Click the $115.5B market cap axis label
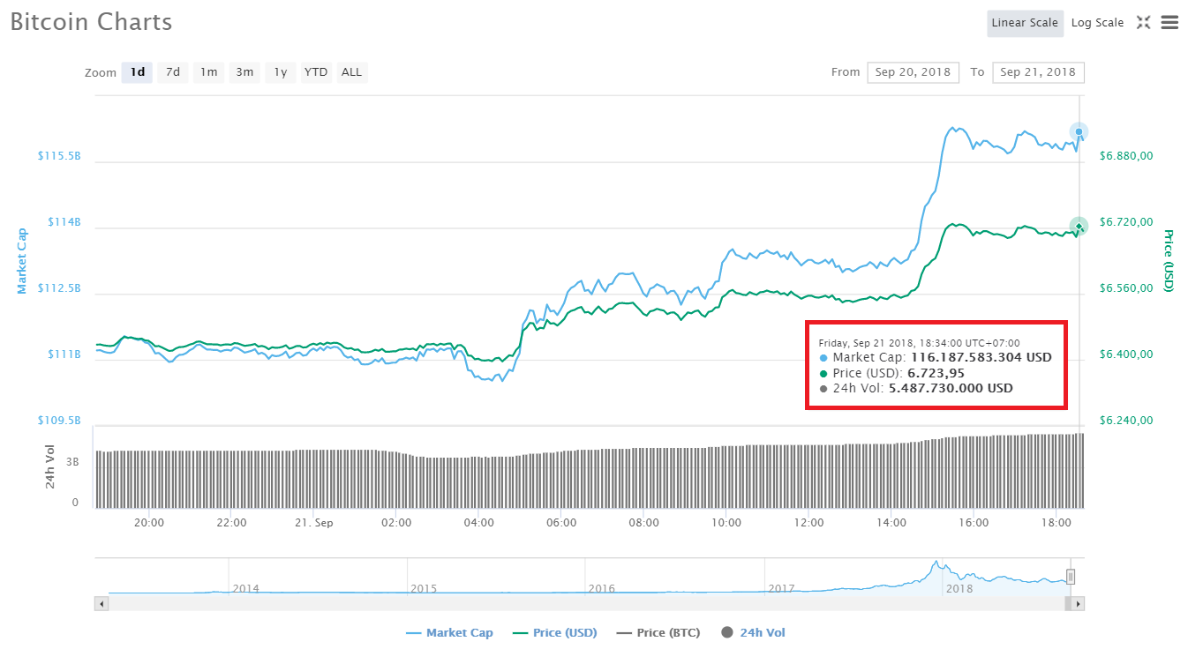This screenshot has width=1188, height=649. tap(59, 155)
